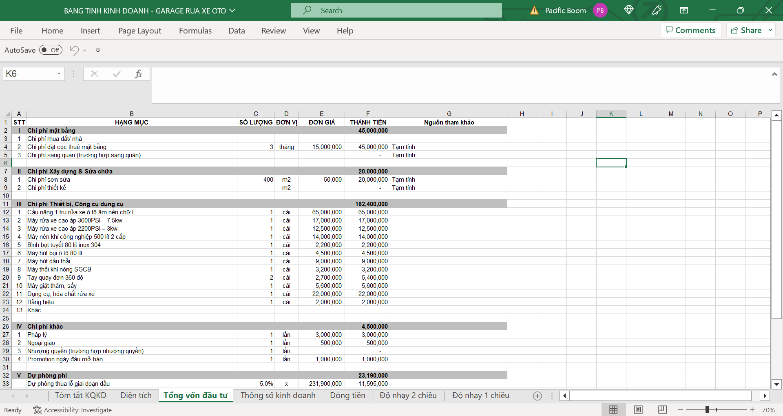Viewport: 783px width, 416px height.
Task: Open the Name Box dropdown
Action: tap(59, 74)
